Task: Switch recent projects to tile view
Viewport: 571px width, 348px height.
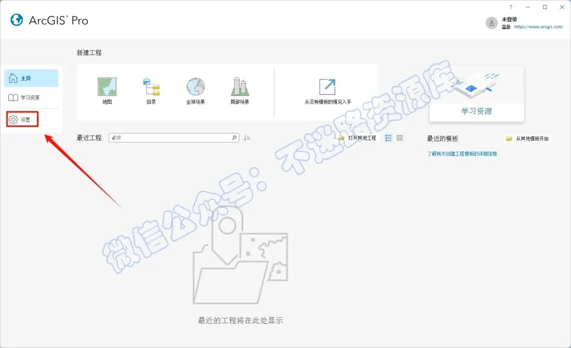Action: [400, 138]
